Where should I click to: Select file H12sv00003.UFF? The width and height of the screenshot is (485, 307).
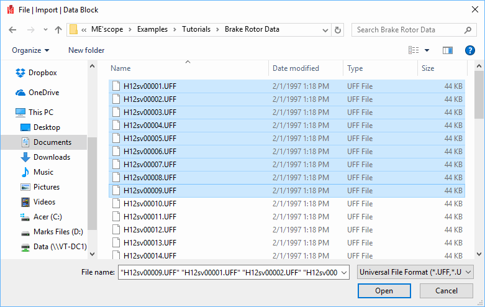[287, 112]
